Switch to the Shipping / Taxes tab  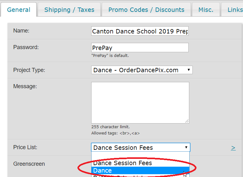[69, 10]
